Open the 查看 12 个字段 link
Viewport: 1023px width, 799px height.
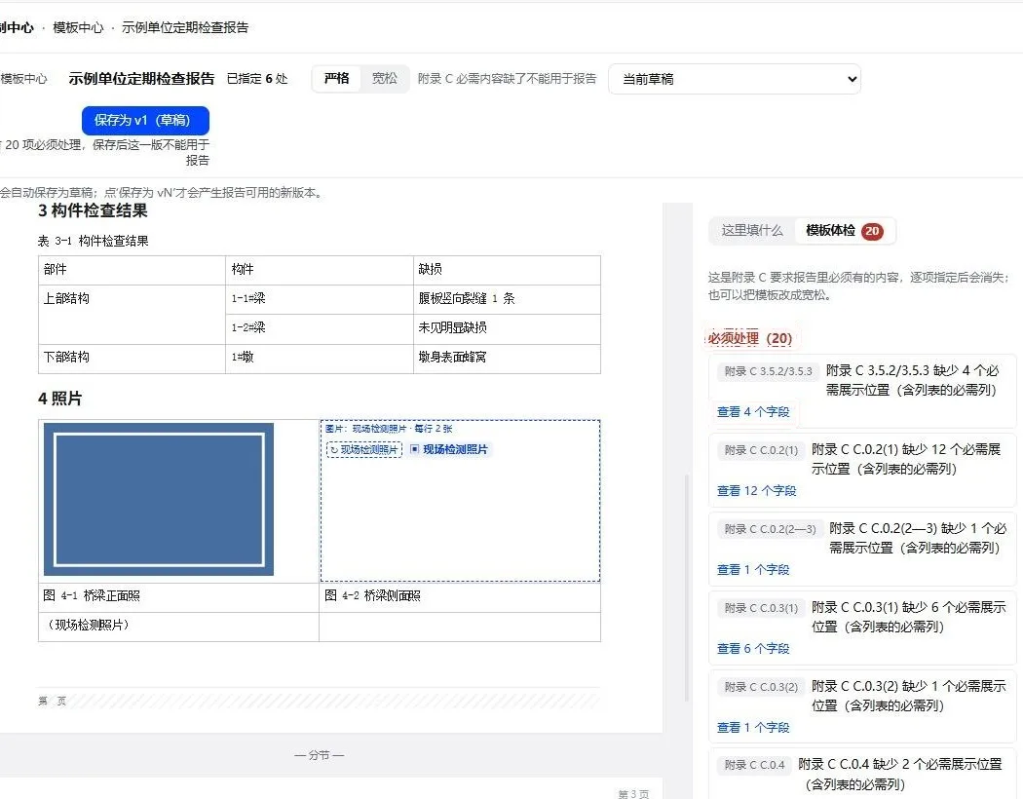757,490
